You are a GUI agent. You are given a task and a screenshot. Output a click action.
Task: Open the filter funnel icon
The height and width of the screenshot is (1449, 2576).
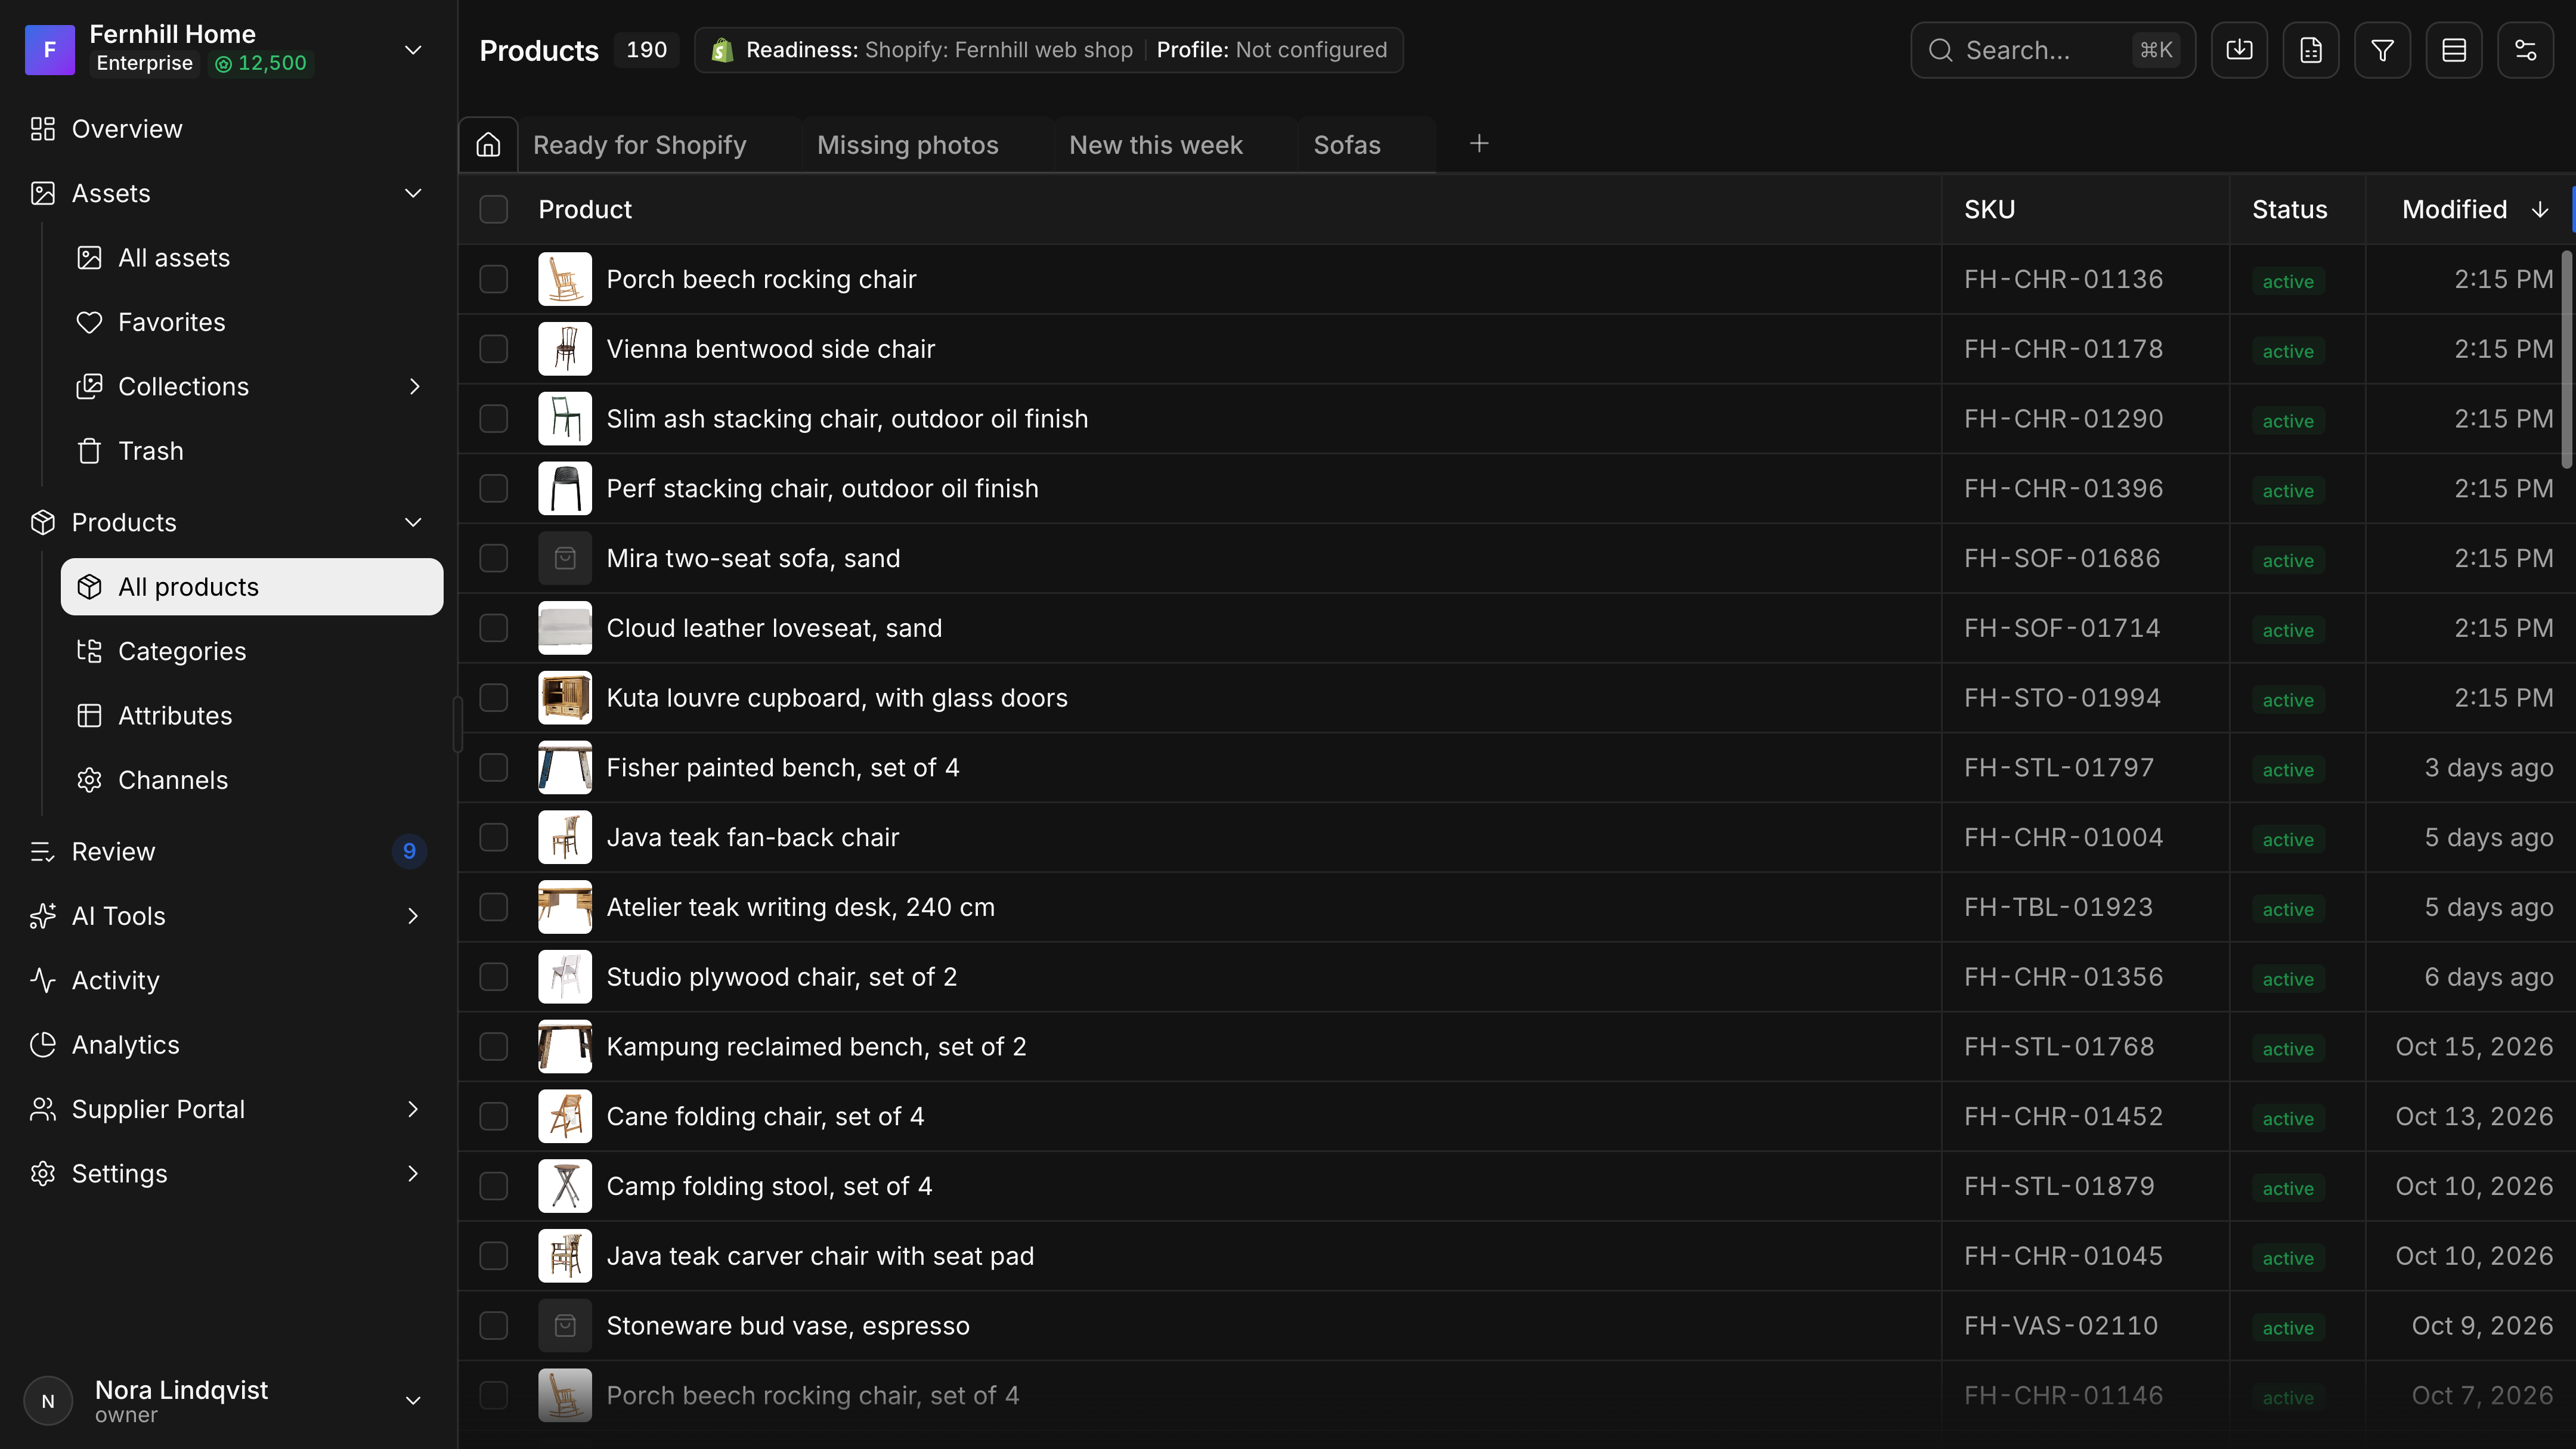[x=2382, y=50]
